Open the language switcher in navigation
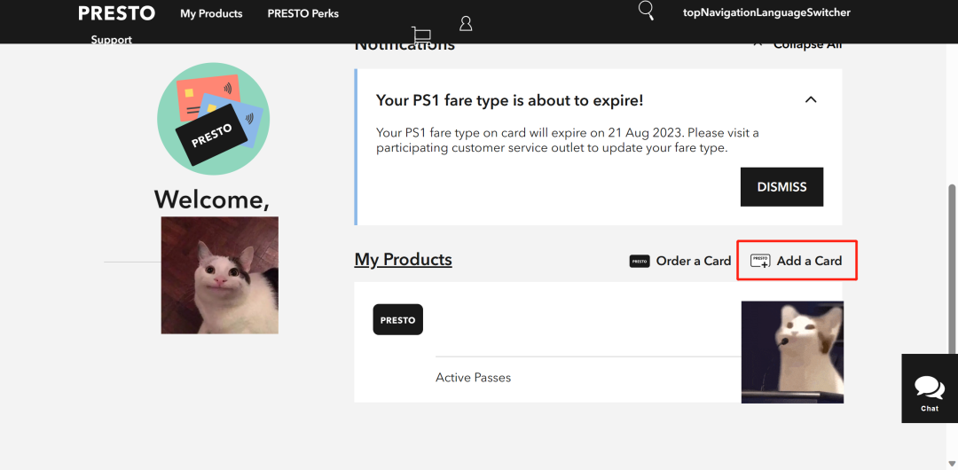This screenshot has height=470, width=958. pos(766,12)
